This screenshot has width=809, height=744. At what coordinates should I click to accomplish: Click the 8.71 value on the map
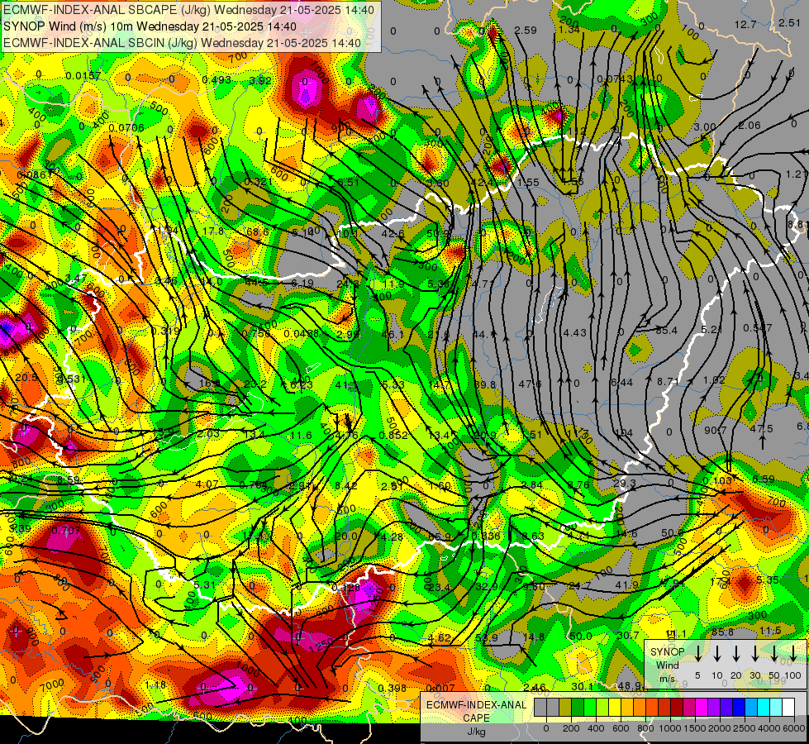(x=668, y=381)
